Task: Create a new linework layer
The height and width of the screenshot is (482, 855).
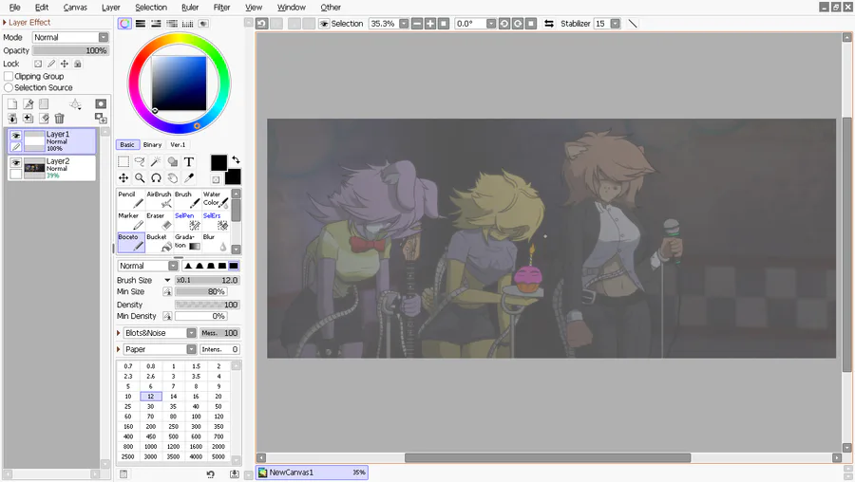Action: click(x=28, y=104)
